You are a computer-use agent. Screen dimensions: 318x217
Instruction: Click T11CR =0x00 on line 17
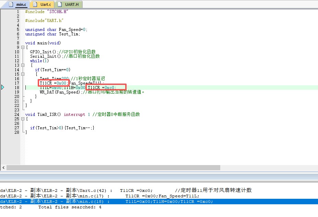54,83
